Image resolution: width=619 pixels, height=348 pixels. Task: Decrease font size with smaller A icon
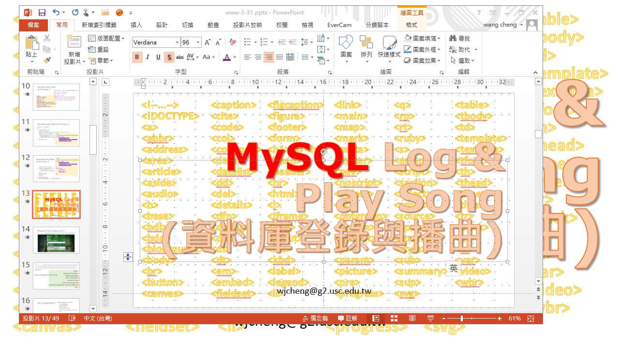[x=218, y=43]
